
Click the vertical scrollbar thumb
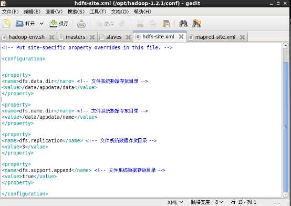pyautogui.click(x=285, y=127)
